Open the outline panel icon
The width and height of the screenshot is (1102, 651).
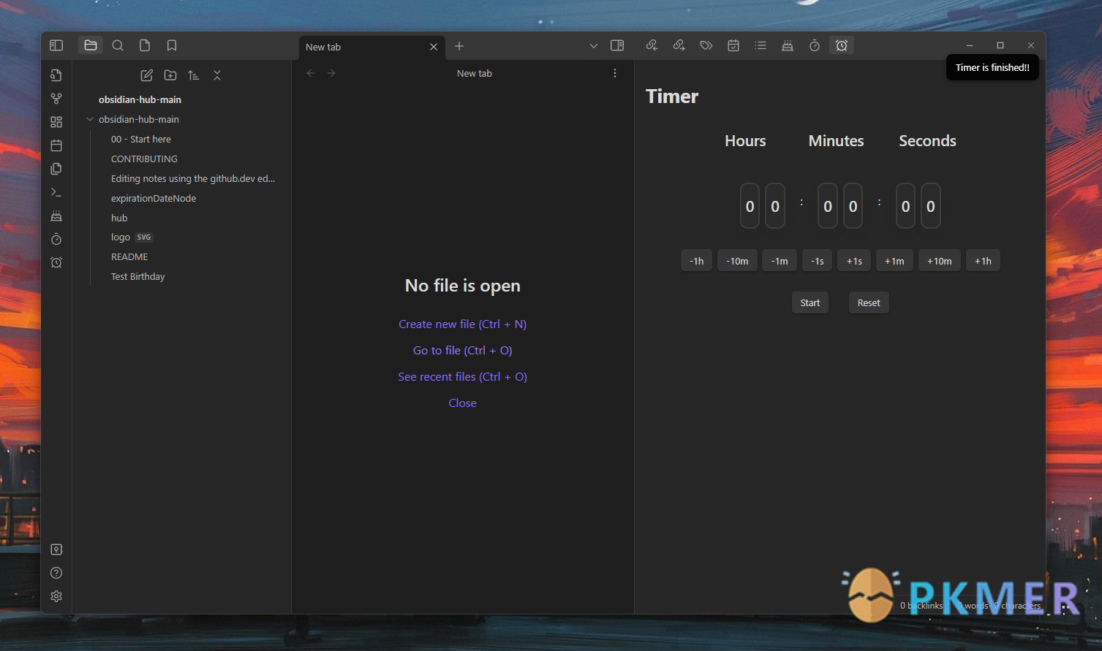[x=761, y=45]
